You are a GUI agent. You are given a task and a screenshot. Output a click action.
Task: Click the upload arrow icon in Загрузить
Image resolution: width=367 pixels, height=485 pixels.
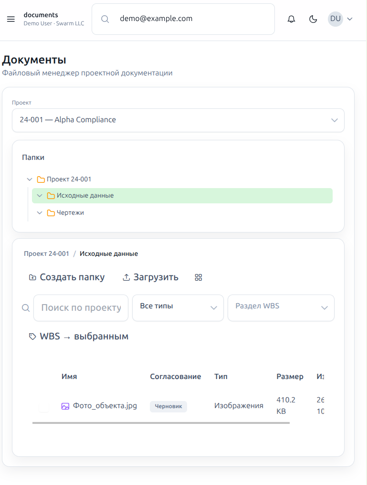pyautogui.click(x=126, y=276)
